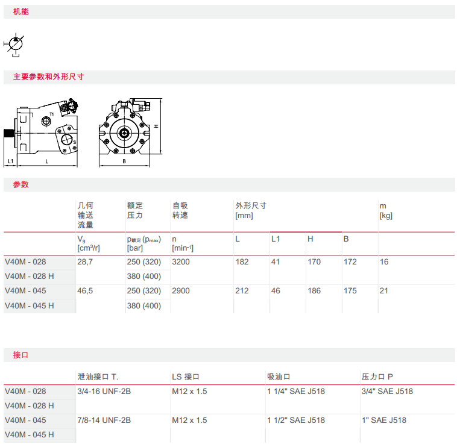Click the 1 1/2" SAE J518 suction port cell
The image size is (457, 444).
pos(296,421)
